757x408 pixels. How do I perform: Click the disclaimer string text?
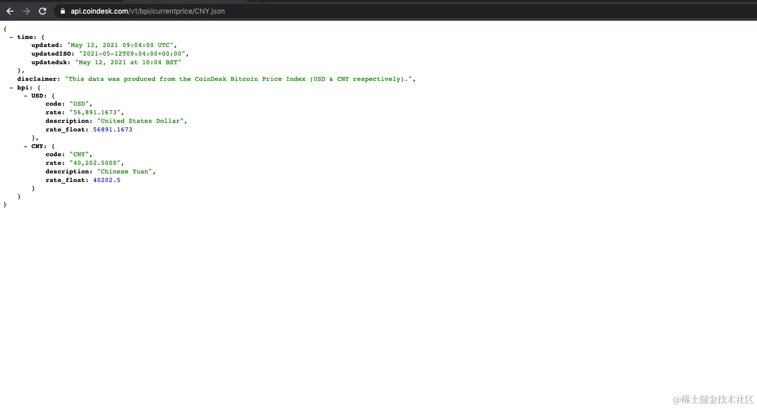[x=238, y=79]
